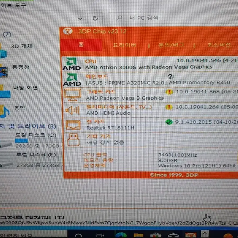
Task: Open File Explorer from the taskbar
Action: click(x=139, y=235)
